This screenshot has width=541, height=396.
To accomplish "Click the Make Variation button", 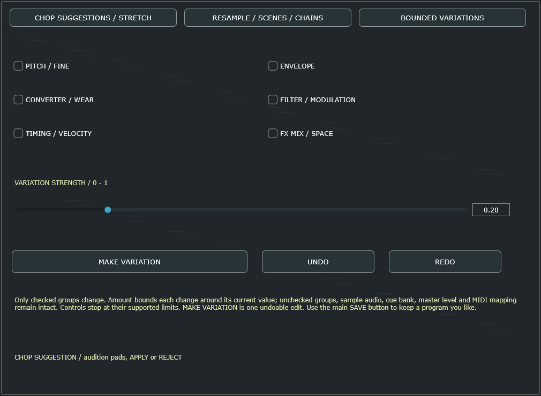I will [x=130, y=262].
